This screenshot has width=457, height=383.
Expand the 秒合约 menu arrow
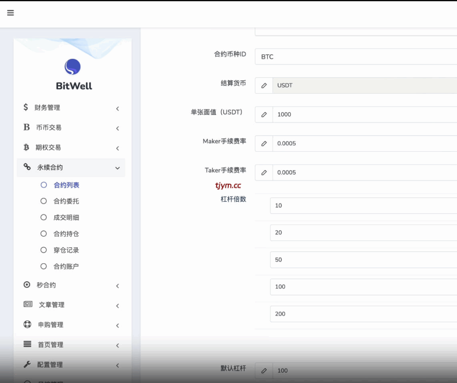[x=117, y=286]
